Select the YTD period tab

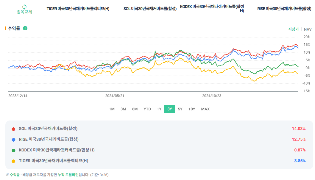[147, 109]
